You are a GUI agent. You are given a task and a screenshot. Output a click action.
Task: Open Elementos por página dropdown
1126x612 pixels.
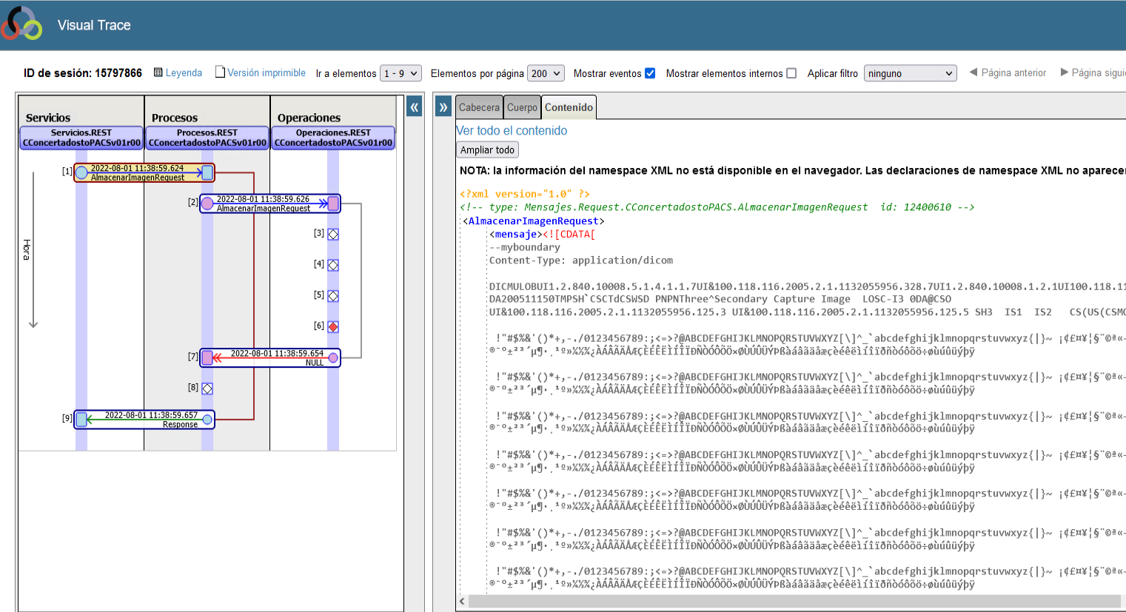(x=546, y=73)
